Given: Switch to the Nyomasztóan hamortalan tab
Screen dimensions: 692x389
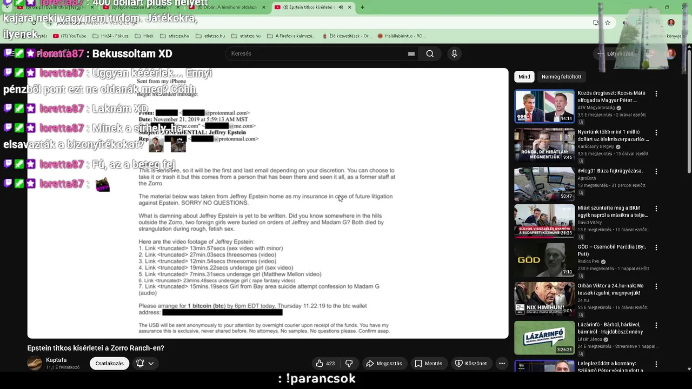Looking at the screenshot, I should coord(141,7).
